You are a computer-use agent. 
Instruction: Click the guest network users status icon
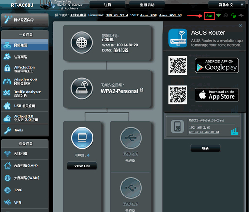click(226, 16)
